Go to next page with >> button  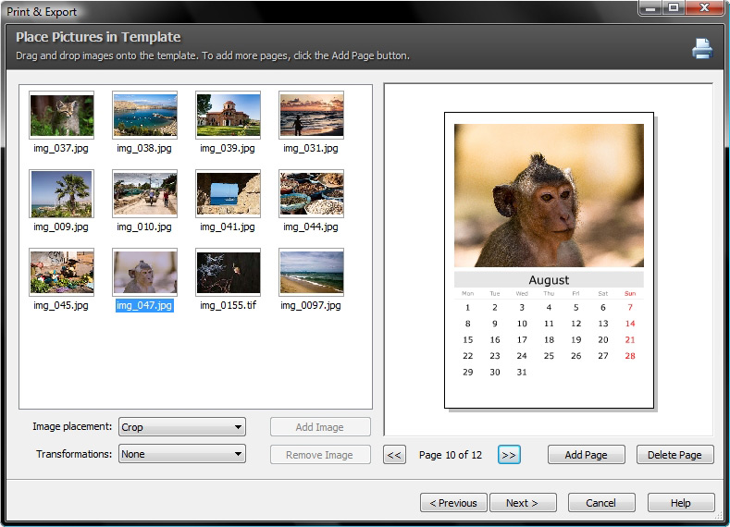[x=508, y=455]
